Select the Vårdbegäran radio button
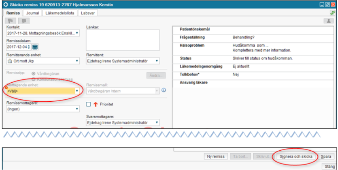338x170 pixels. (34, 73)
